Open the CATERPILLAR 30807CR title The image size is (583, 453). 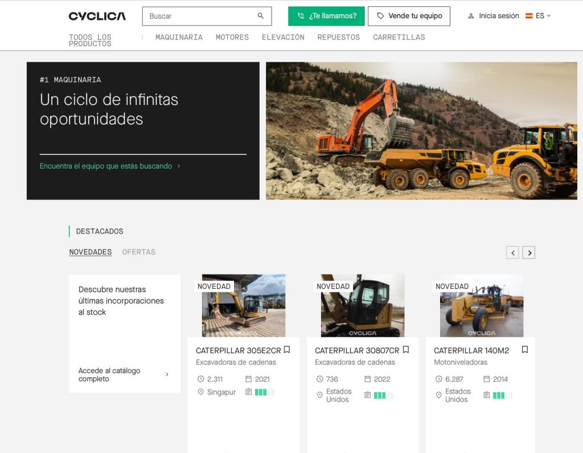click(x=357, y=350)
